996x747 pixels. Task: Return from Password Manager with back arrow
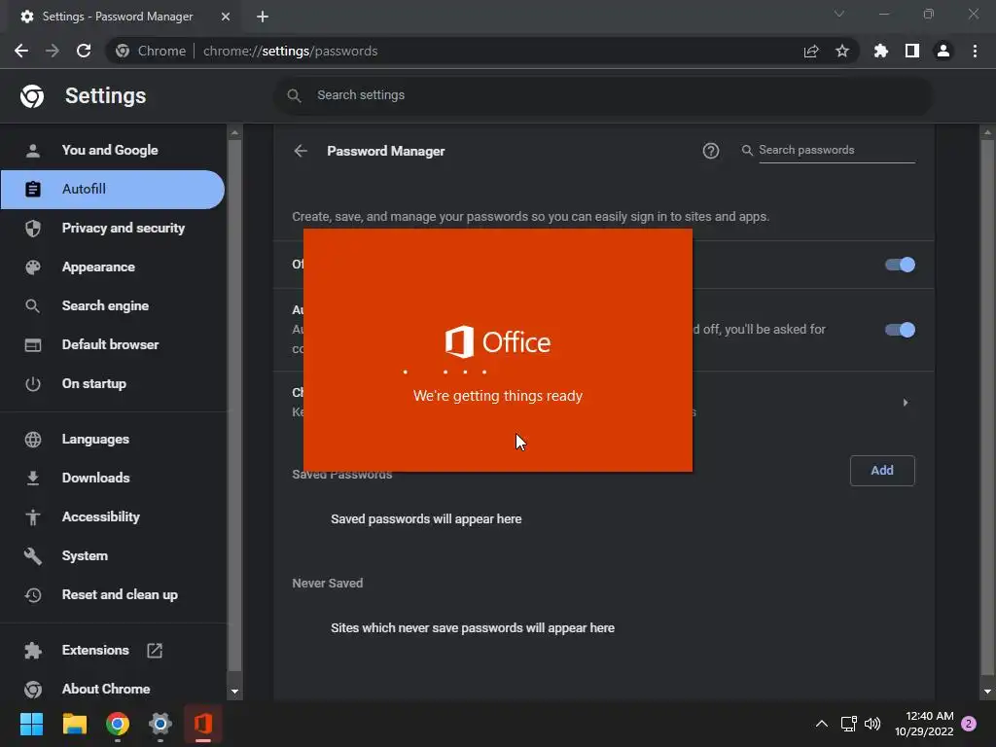point(301,151)
